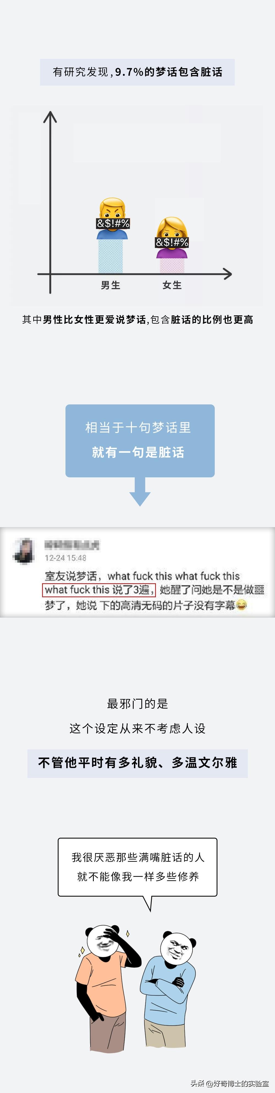Select the censored &$!#% label on woman
The image size is (275, 1093).
pos(172,242)
